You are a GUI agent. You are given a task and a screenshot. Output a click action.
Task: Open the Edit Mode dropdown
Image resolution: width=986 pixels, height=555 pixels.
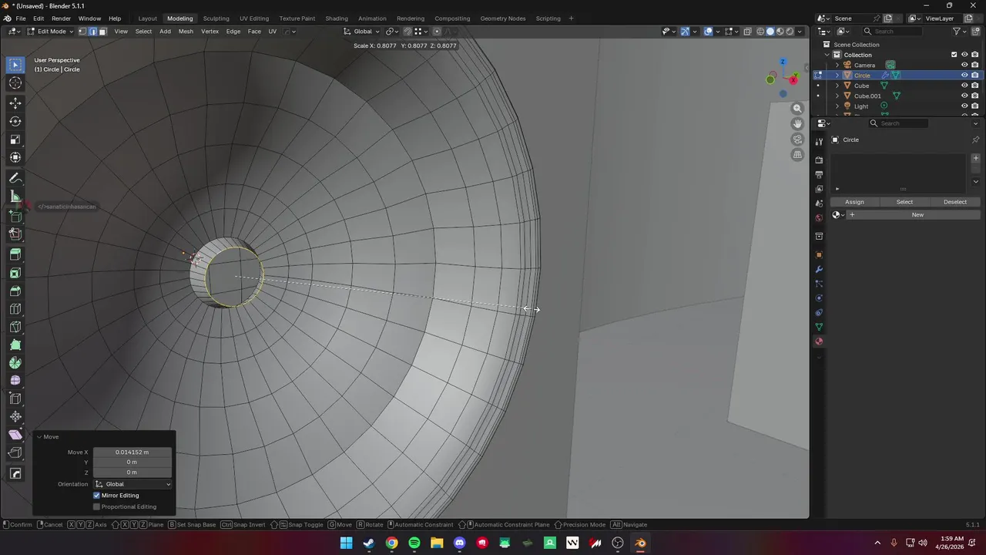click(50, 32)
